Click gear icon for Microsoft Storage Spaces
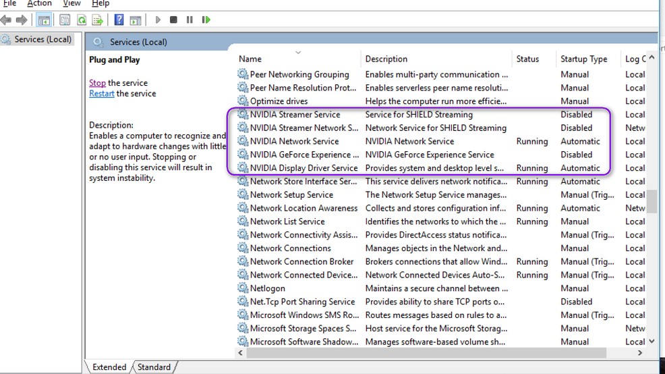The image size is (665, 374). click(x=243, y=328)
